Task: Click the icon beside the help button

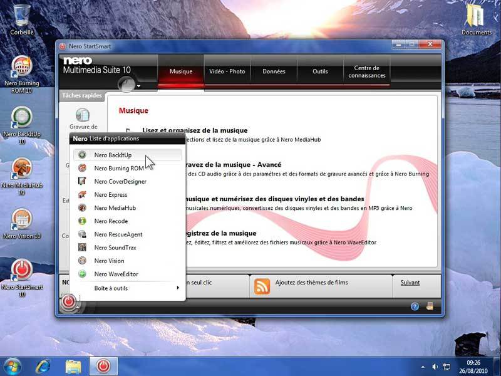Action: pyautogui.click(x=430, y=306)
